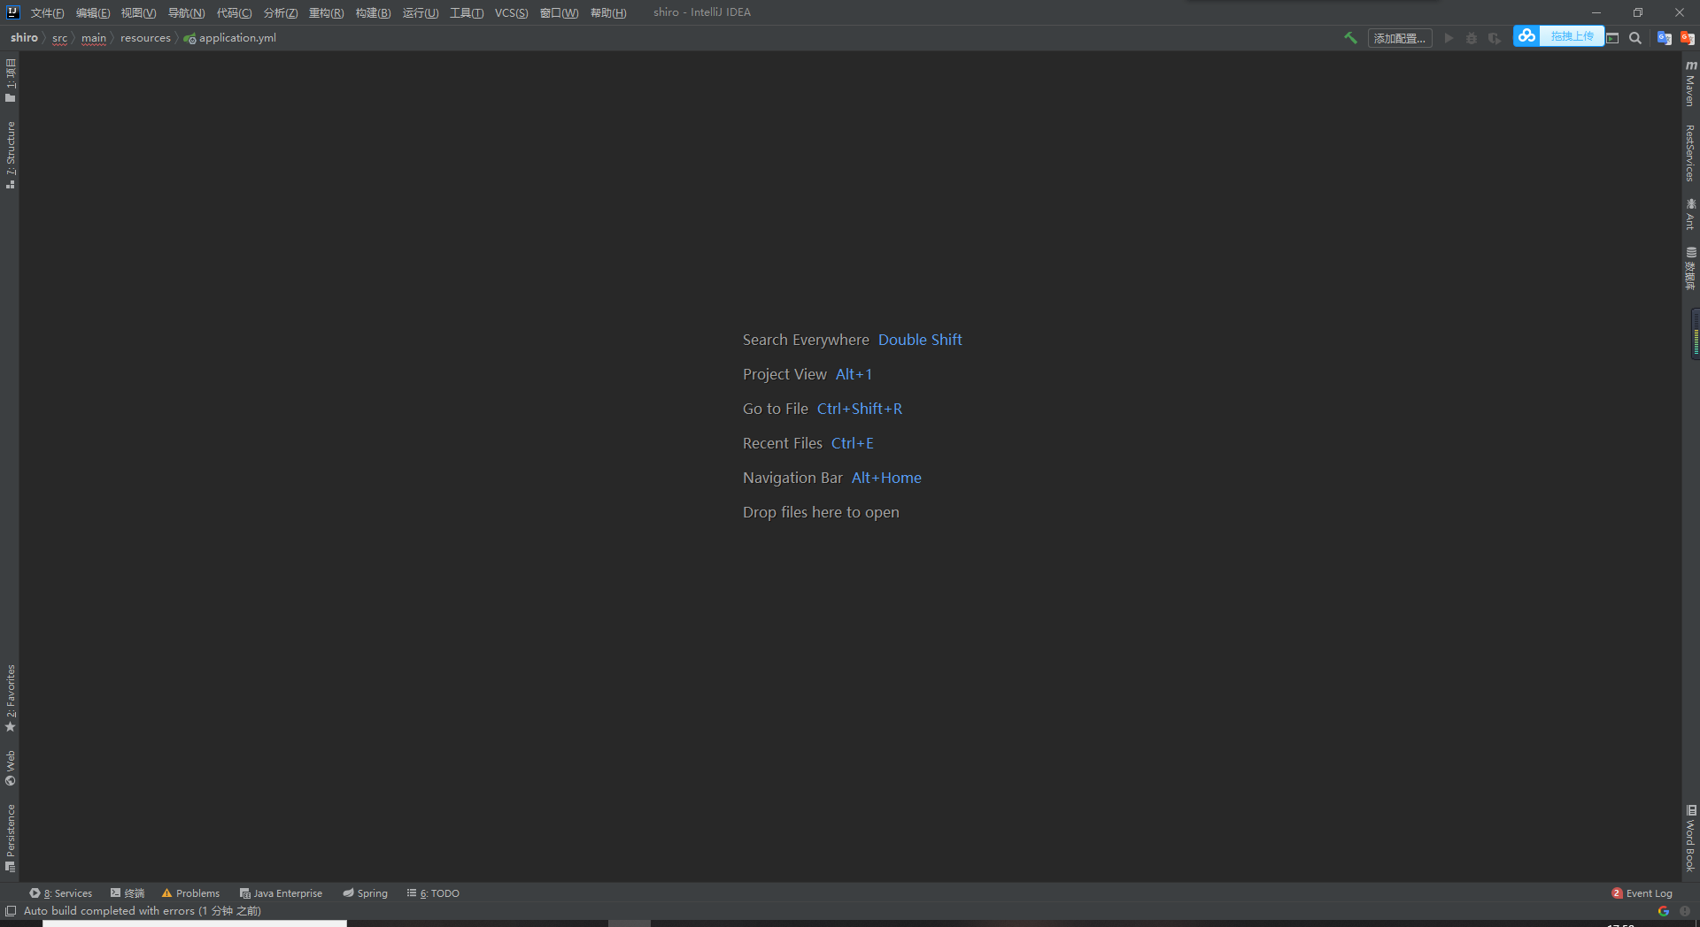Open the Favorites tool window tab

pyautogui.click(x=11, y=698)
